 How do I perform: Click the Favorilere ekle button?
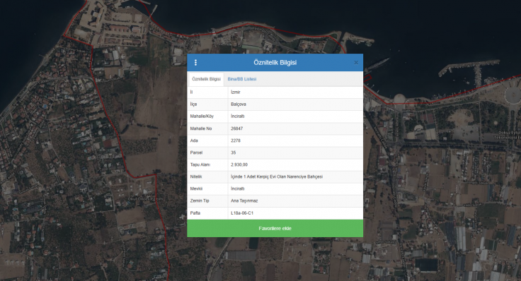point(275,228)
